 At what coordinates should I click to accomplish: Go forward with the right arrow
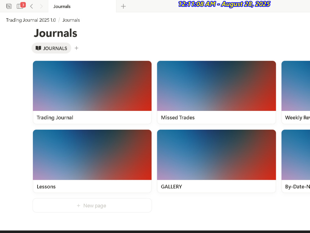coord(41,6)
